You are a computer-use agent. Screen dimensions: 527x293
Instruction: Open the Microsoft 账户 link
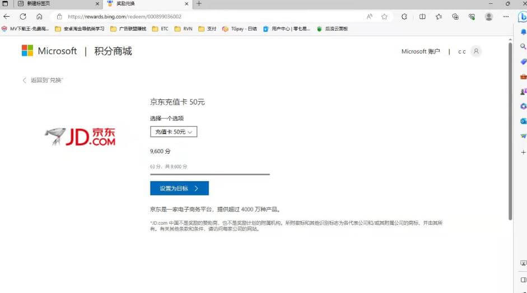coord(421,51)
